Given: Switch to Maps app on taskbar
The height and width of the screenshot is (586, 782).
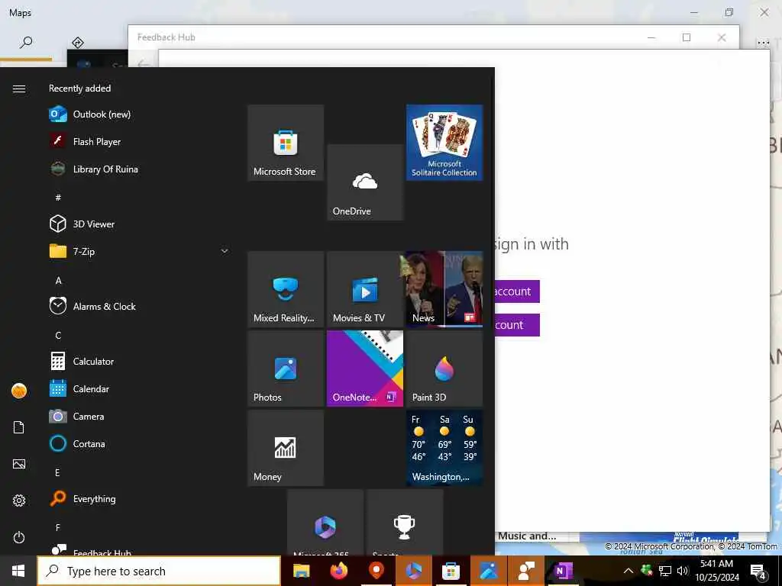Looking at the screenshot, I should point(376,571).
